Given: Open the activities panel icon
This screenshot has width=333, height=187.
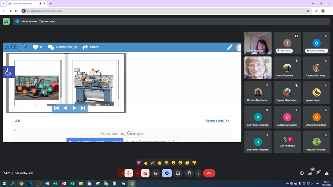Looking at the screenshot, I should 327,173.
